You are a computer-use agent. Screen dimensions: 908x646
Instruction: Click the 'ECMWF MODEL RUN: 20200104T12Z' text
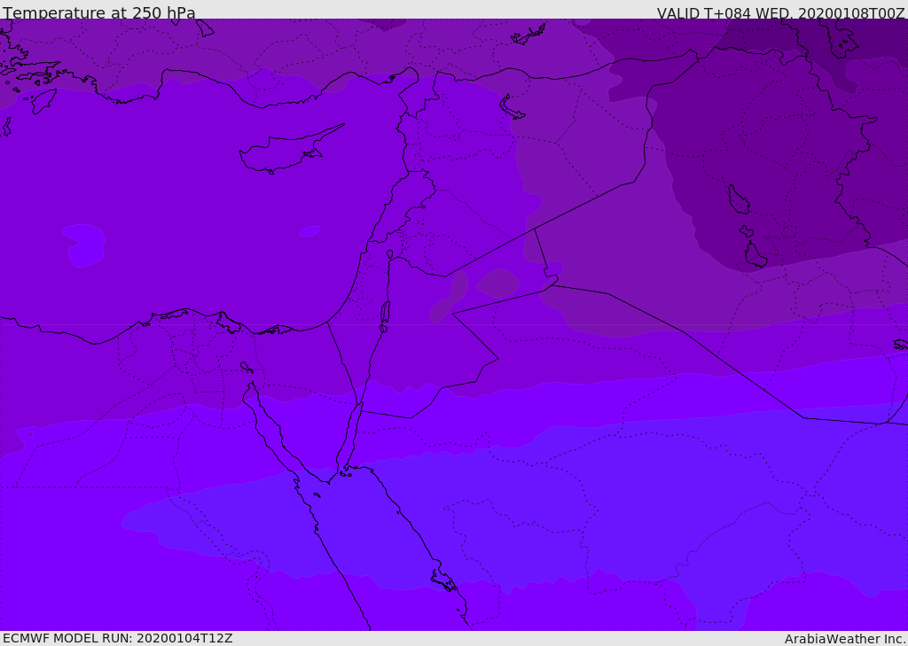tap(118, 638)
